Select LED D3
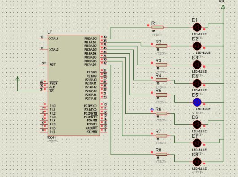The width and height of the screenshot is (238, 177). [197, 65]
